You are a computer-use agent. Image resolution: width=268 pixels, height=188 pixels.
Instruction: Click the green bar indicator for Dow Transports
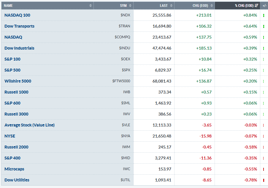coord(264,26)
